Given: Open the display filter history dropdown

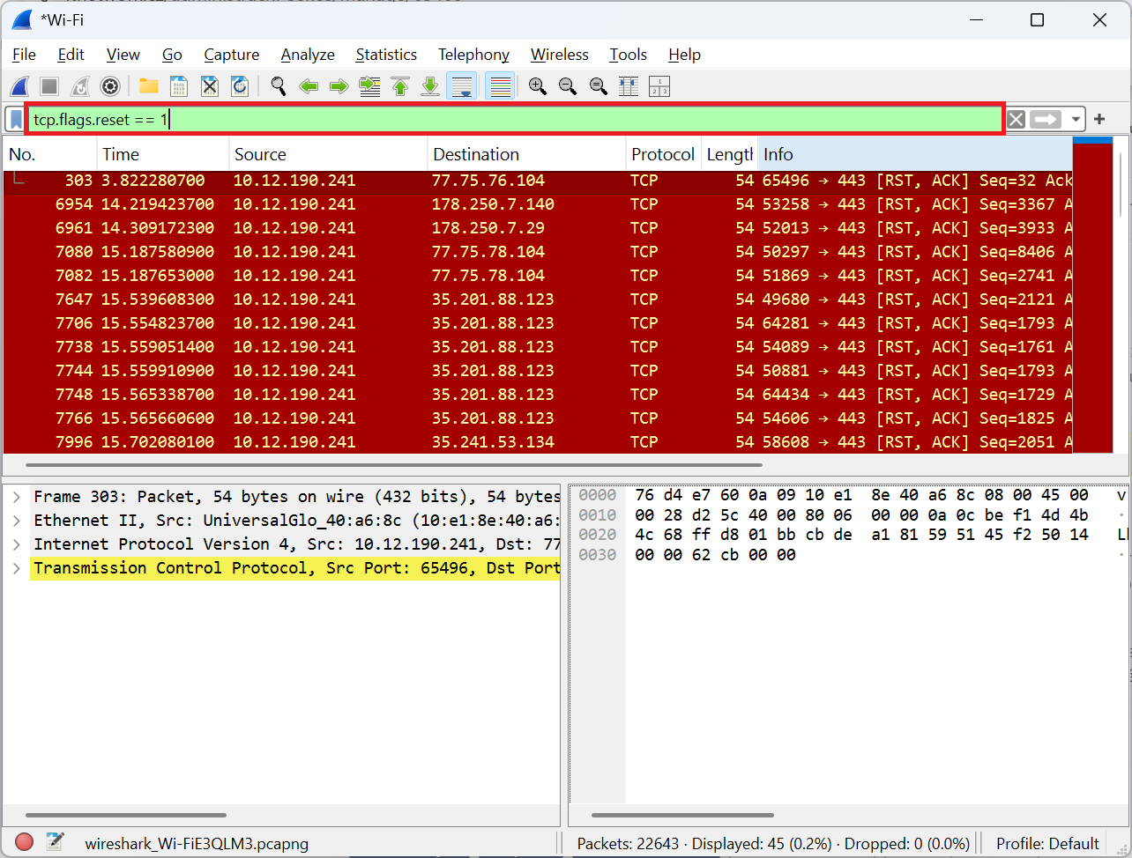Looking at the screenshot, I should (x=1076, y=118).
